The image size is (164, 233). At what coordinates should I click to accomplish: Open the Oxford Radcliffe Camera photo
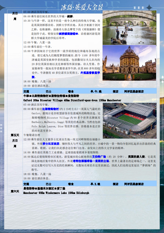[x=129, y=63]
